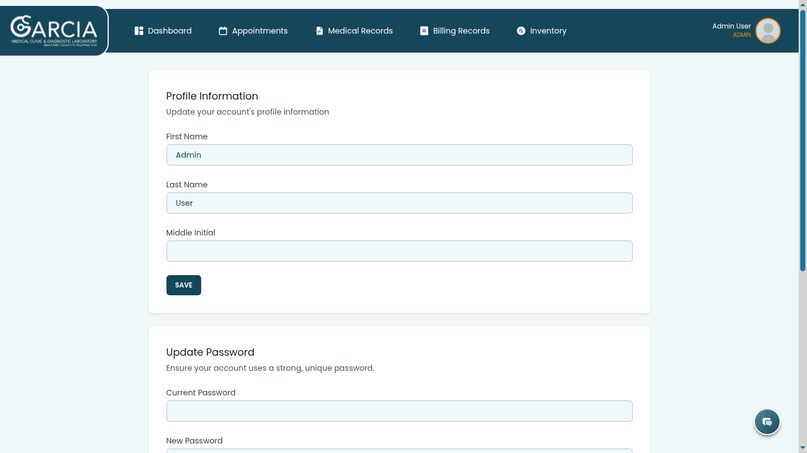Open the Billing Records text link
Screen dimensions: 807x453
point(461,31)
